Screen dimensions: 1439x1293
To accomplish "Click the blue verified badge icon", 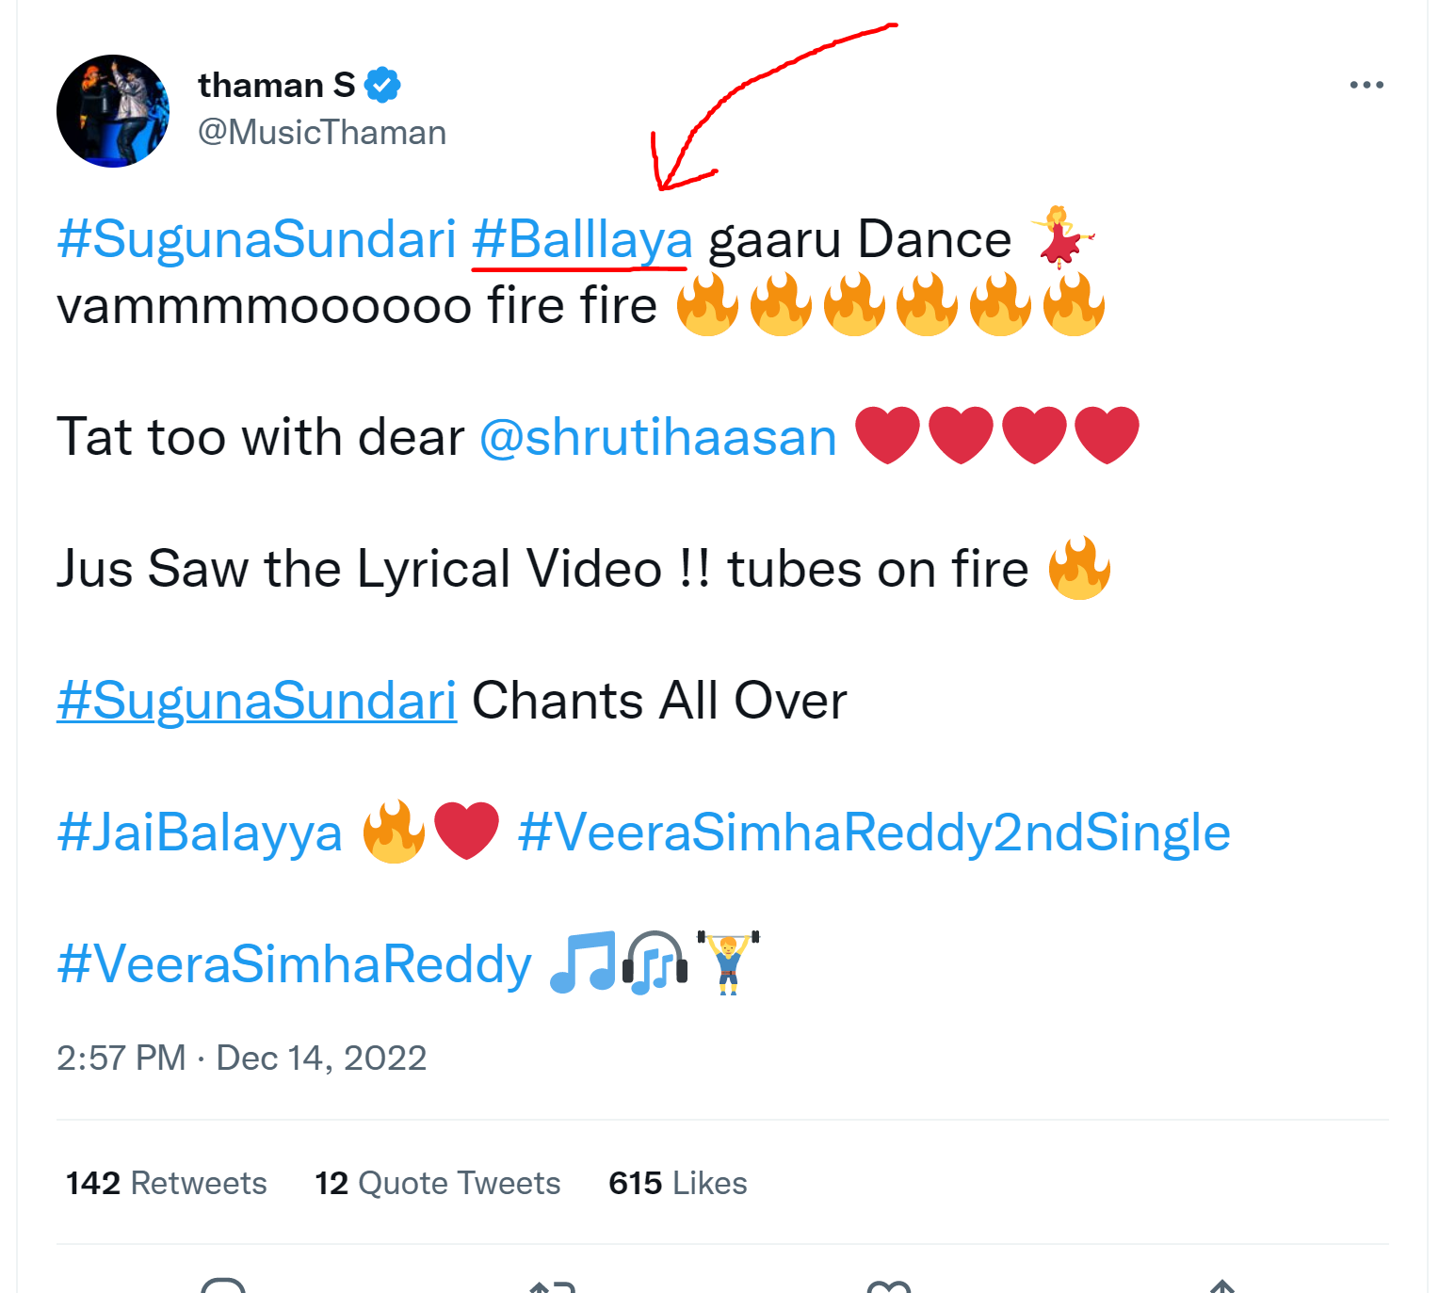I will [x=382, y=85].
